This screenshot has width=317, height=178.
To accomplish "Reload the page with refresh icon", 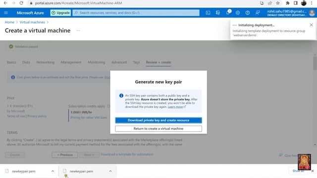I will 21,3.
